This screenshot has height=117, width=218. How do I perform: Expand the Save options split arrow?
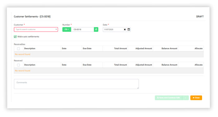click(186, 98)
